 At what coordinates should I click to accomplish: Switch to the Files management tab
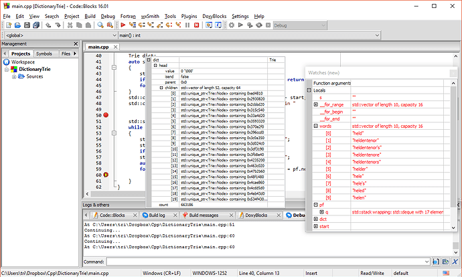[x=66, y=54]
